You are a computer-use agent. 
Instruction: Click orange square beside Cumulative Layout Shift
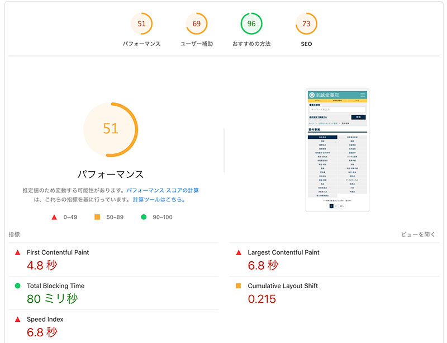click(239, 285)
